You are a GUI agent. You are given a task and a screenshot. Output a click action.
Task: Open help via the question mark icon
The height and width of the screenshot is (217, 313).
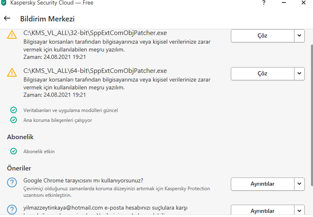[264, 3]
